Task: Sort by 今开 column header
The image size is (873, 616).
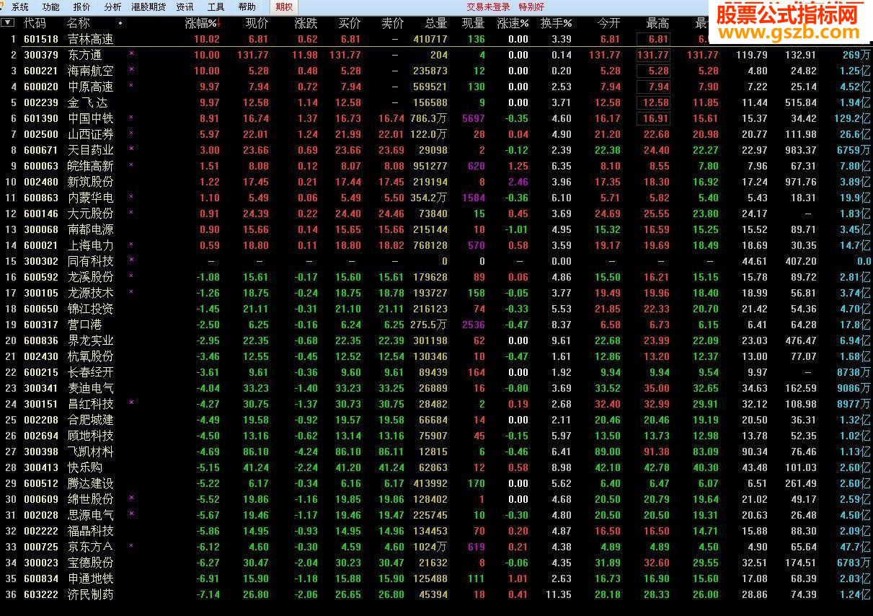Action: coord(608,23)
